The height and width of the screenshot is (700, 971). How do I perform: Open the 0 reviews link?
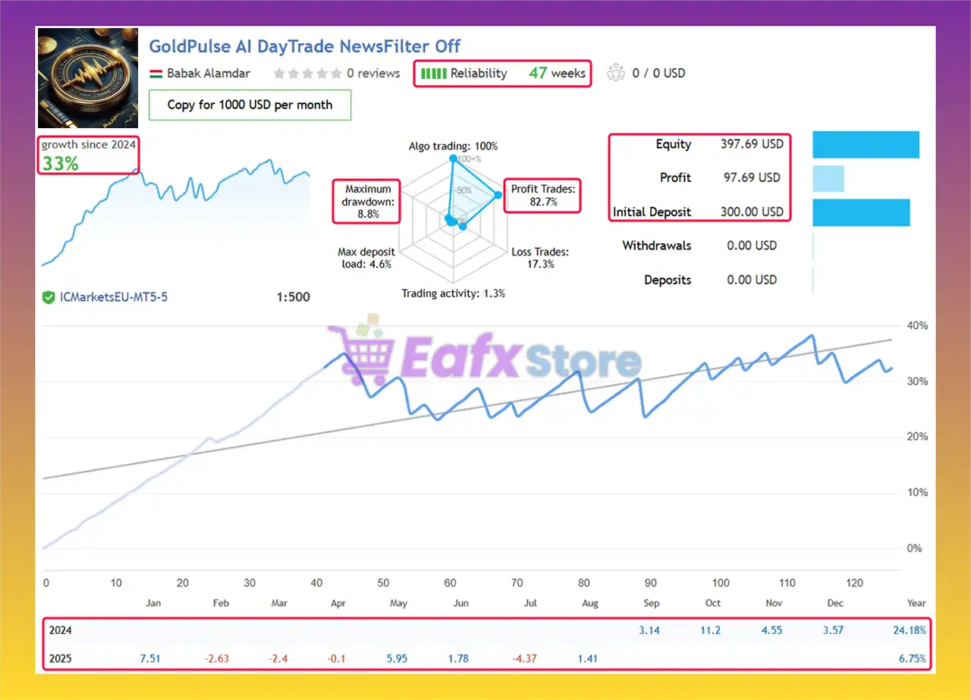(x=373, y=74)
